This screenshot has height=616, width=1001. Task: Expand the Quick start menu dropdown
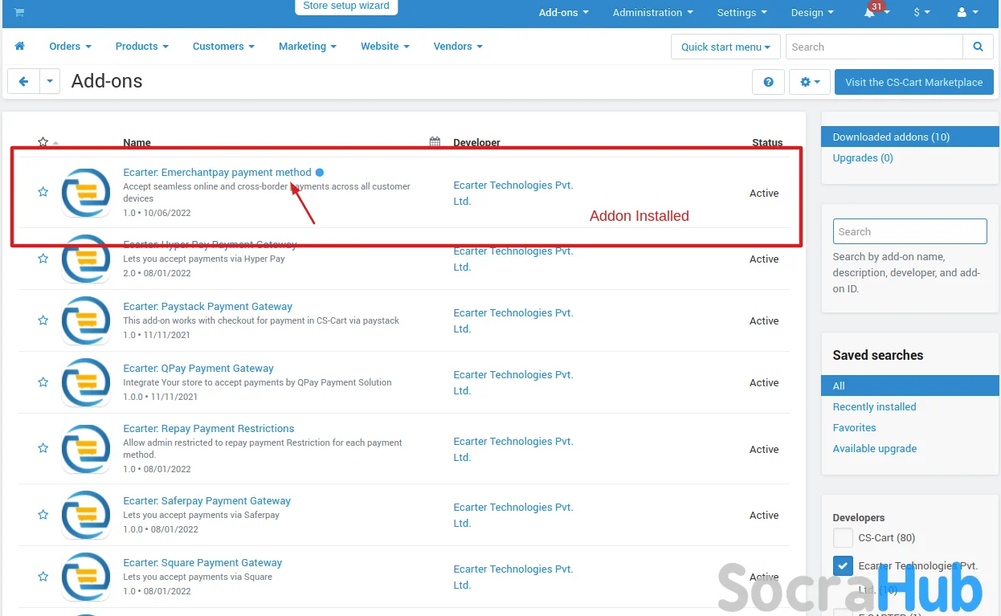pos(725,47)
